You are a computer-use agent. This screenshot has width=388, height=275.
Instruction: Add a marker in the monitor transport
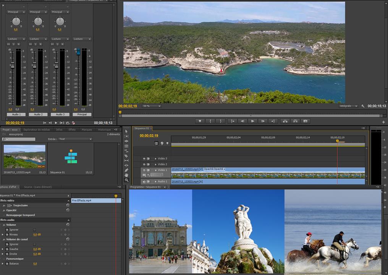200,121
